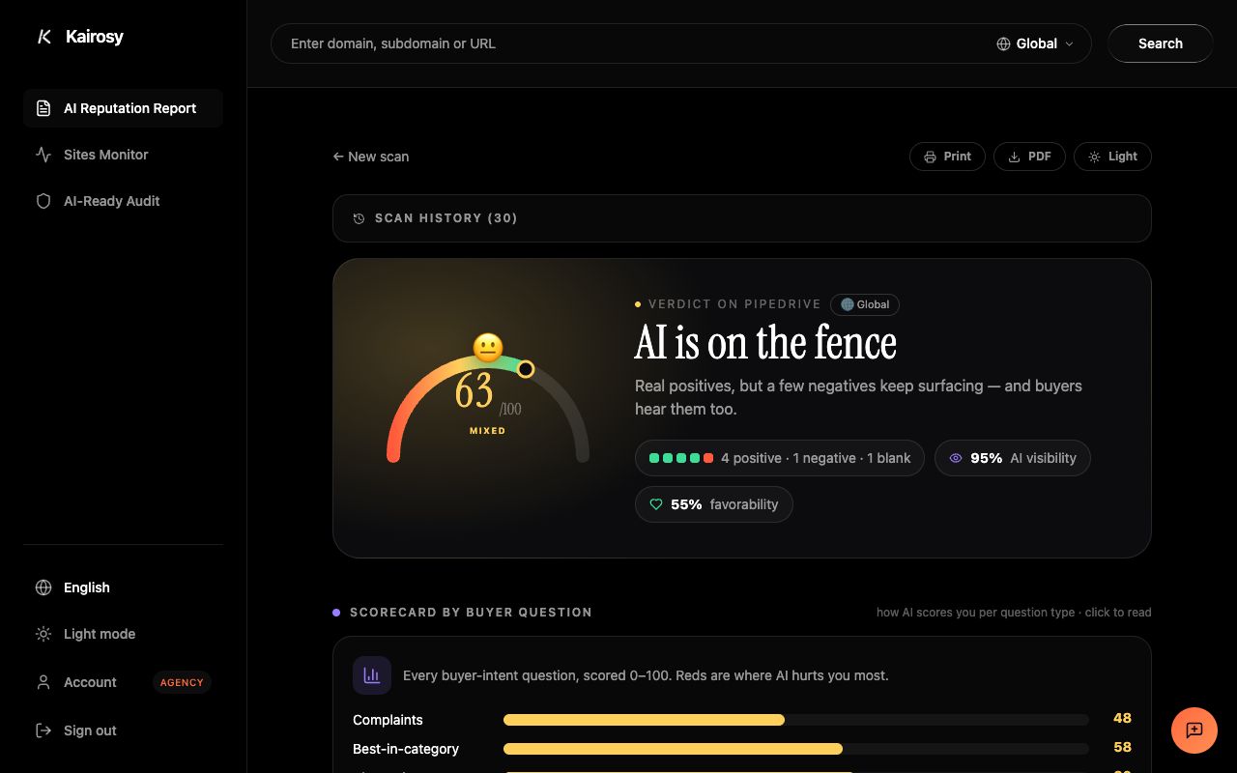Click the 63 score value

[475, 391]
